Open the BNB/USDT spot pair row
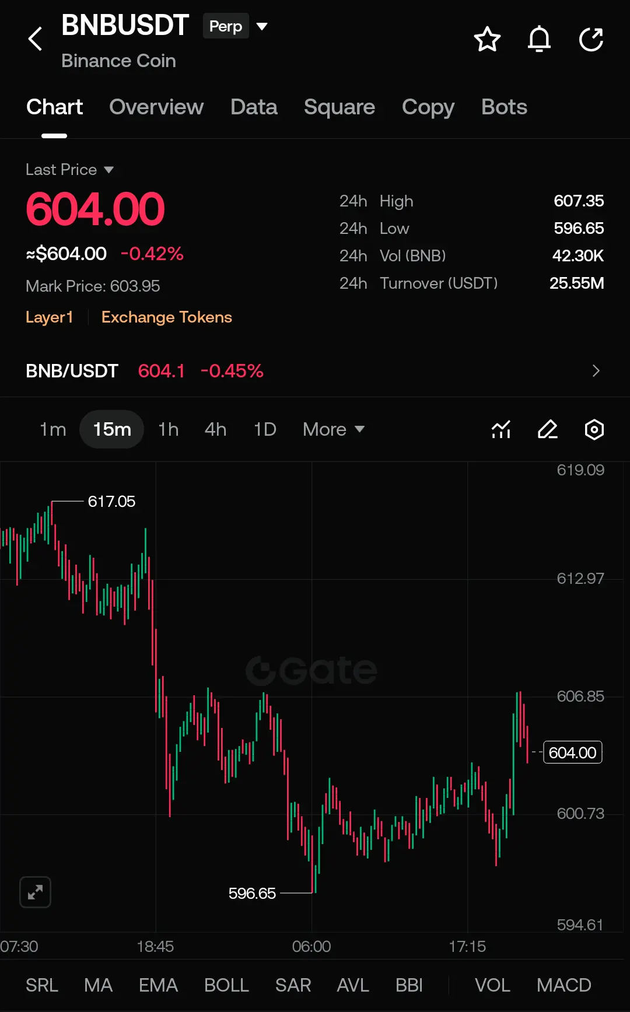The width and height of the screenshot is (630, 1012). click(315, 371)
